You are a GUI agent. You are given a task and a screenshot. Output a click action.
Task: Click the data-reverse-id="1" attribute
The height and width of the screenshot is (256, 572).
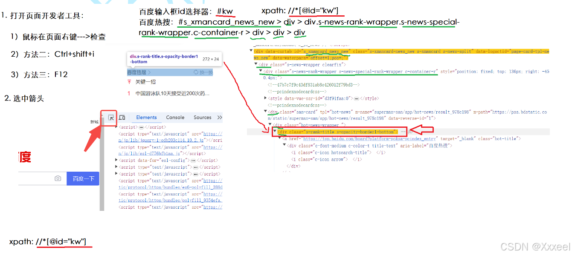click(411, 118)
